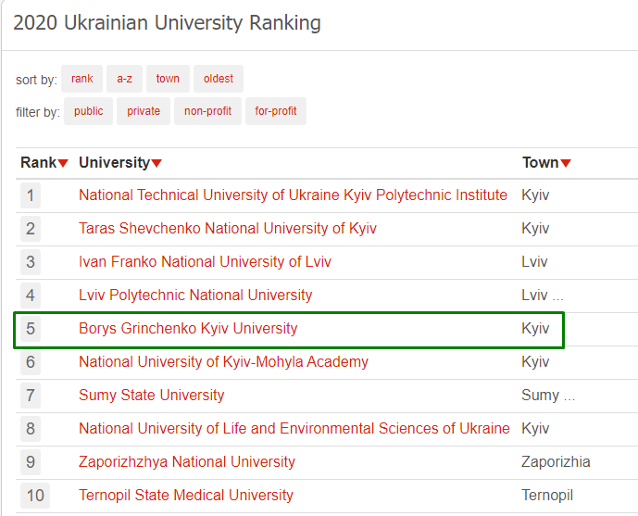Apply the for-profit filter
The height and width of the screenshot is (516, 638).
[x=275, y=111]
